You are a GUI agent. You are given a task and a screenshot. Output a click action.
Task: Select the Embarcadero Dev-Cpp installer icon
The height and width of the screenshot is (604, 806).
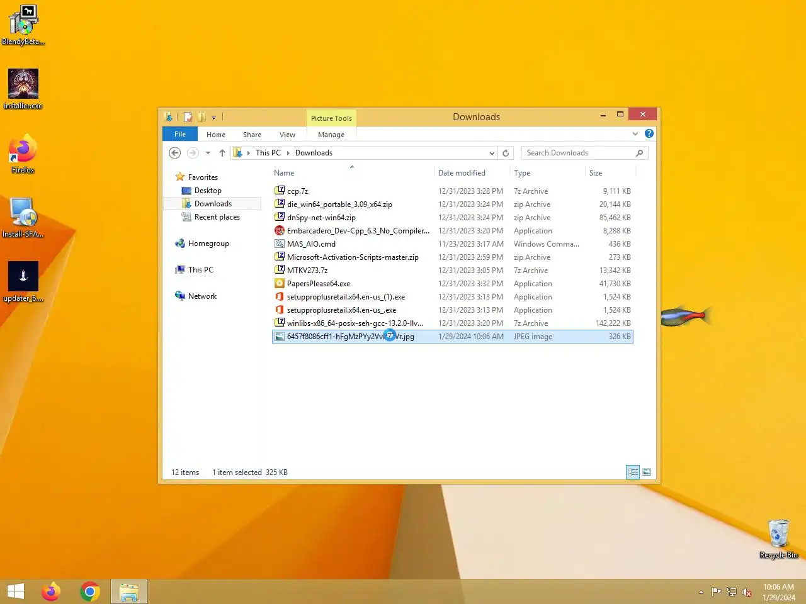(x=280, y=230)
